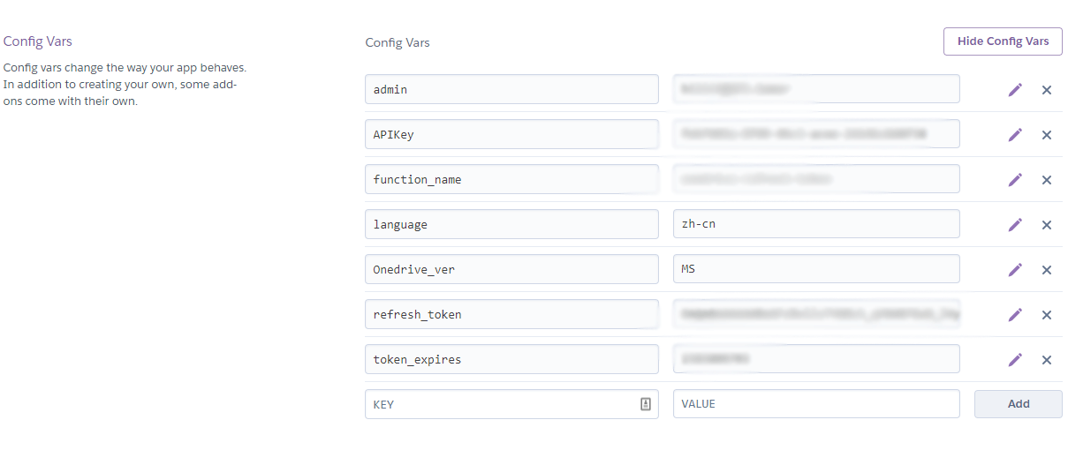This screenshot has width=1068, height=450.
Task: Delete the Onedrive_ver variable
Action: click(1047, 270)
